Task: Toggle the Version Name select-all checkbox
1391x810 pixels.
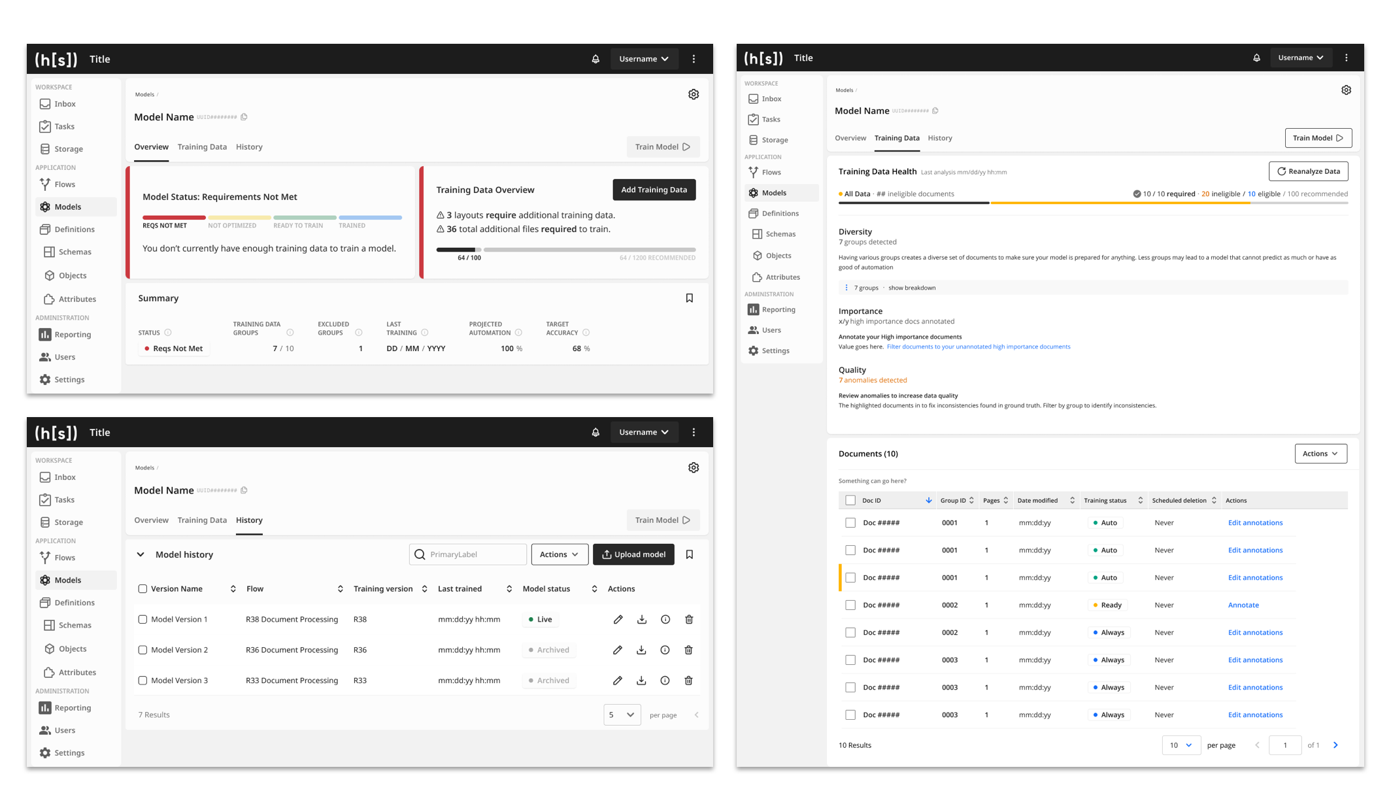Action: point(142,589)
